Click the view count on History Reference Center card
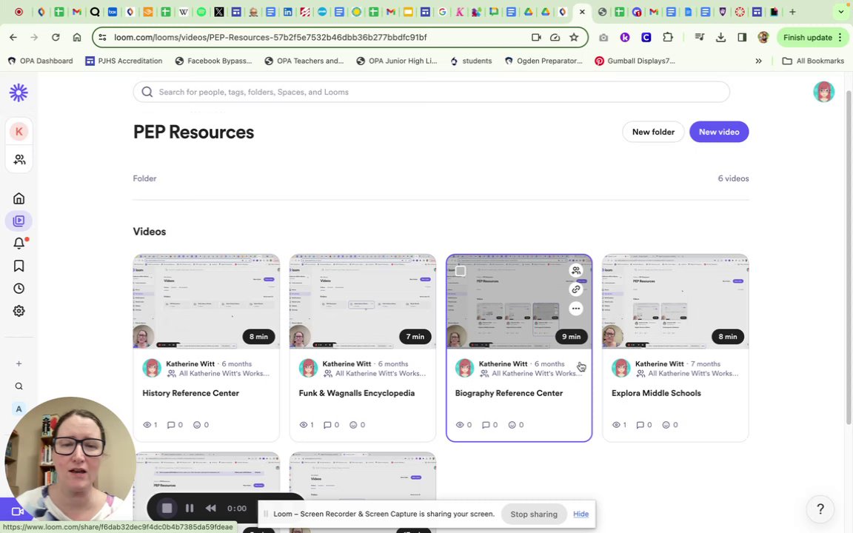The height and width of the screenshot is (533, 853). (x=150, y=425)
